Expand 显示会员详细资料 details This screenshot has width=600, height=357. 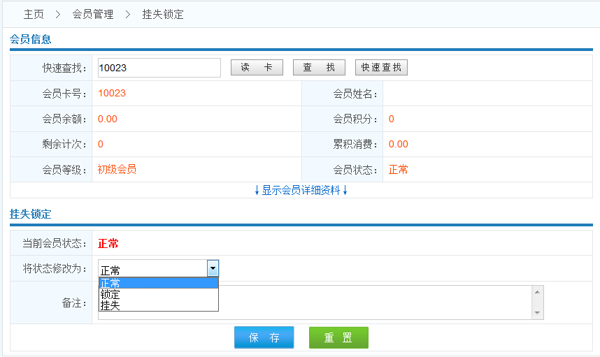coord(301,190)
